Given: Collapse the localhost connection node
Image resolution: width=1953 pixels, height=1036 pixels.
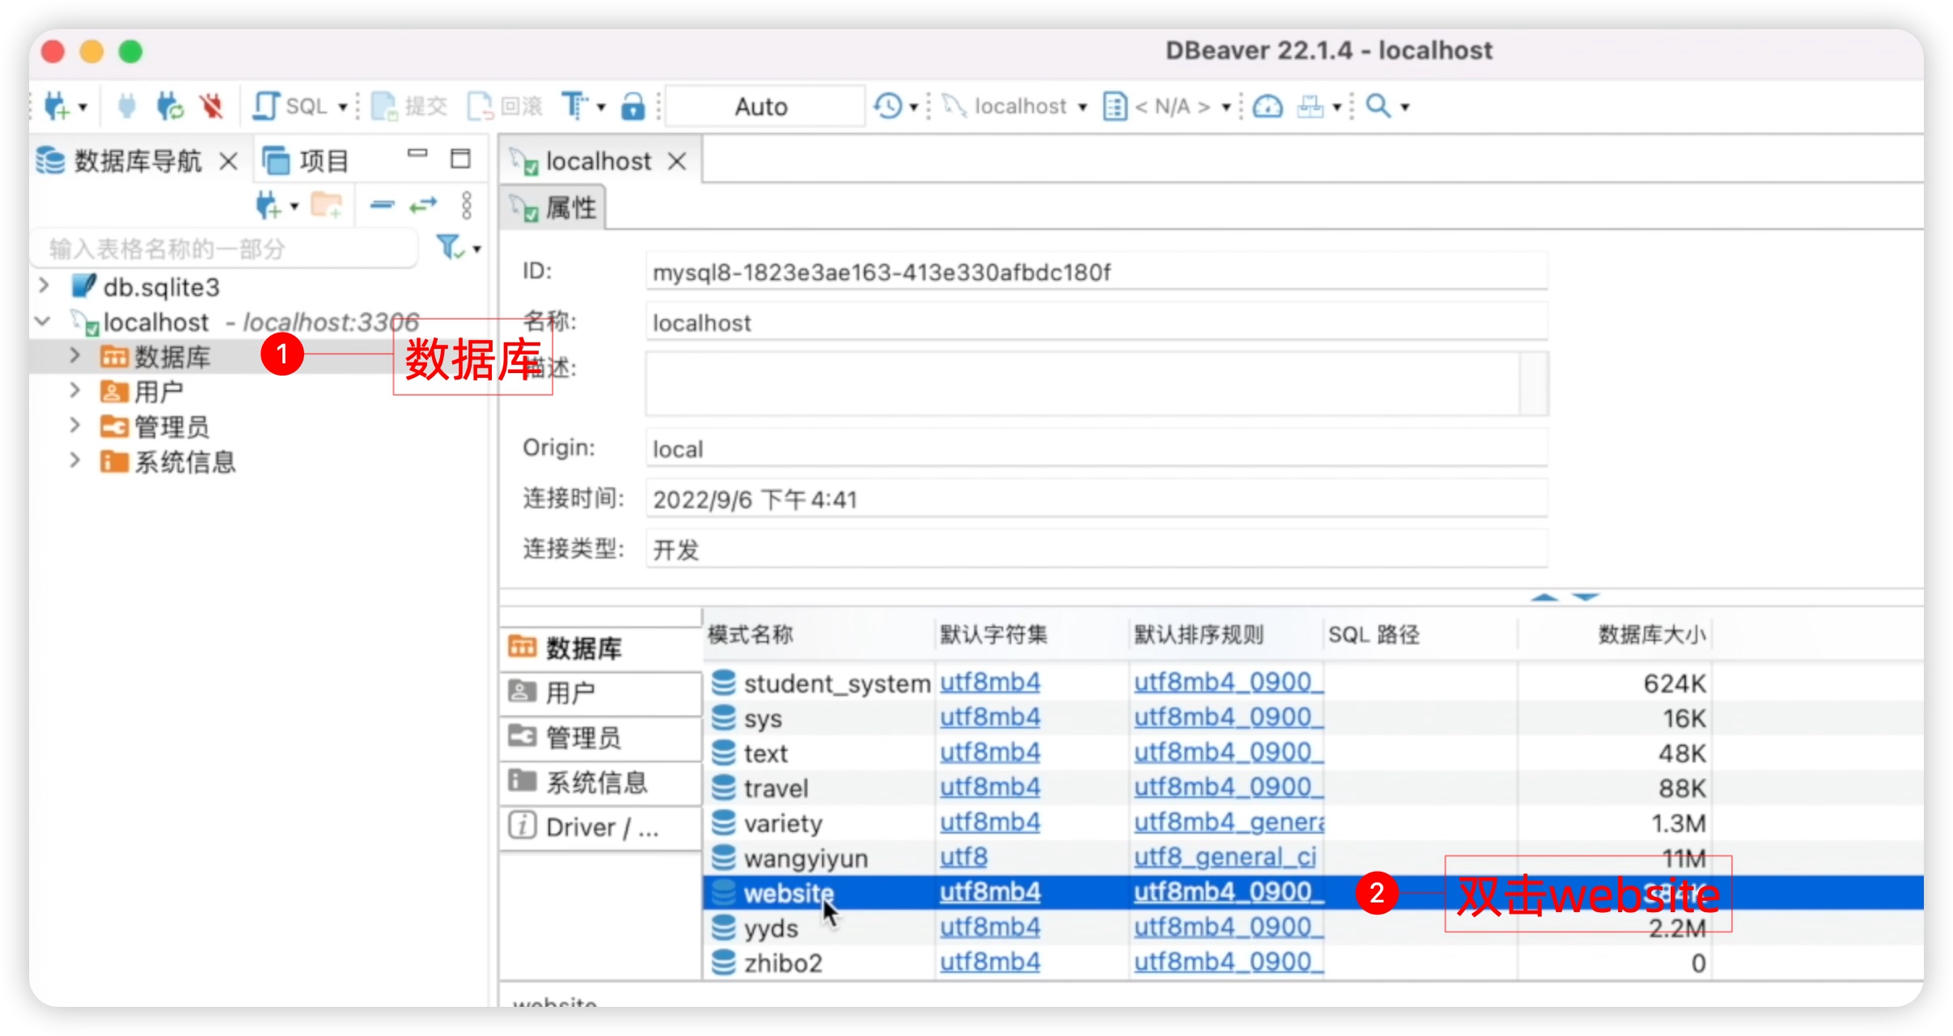Looking at the screenshot, I should (x=43, y=321).
